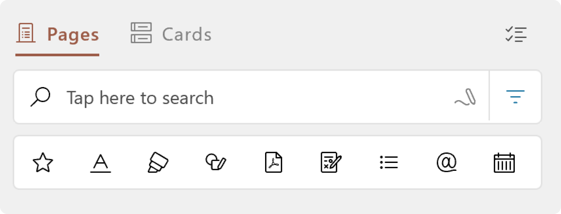
Task: Click the Pages document icon
Action: [26, 33]
